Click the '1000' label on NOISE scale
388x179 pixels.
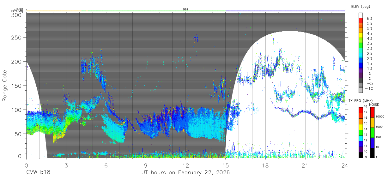[379, 127]
